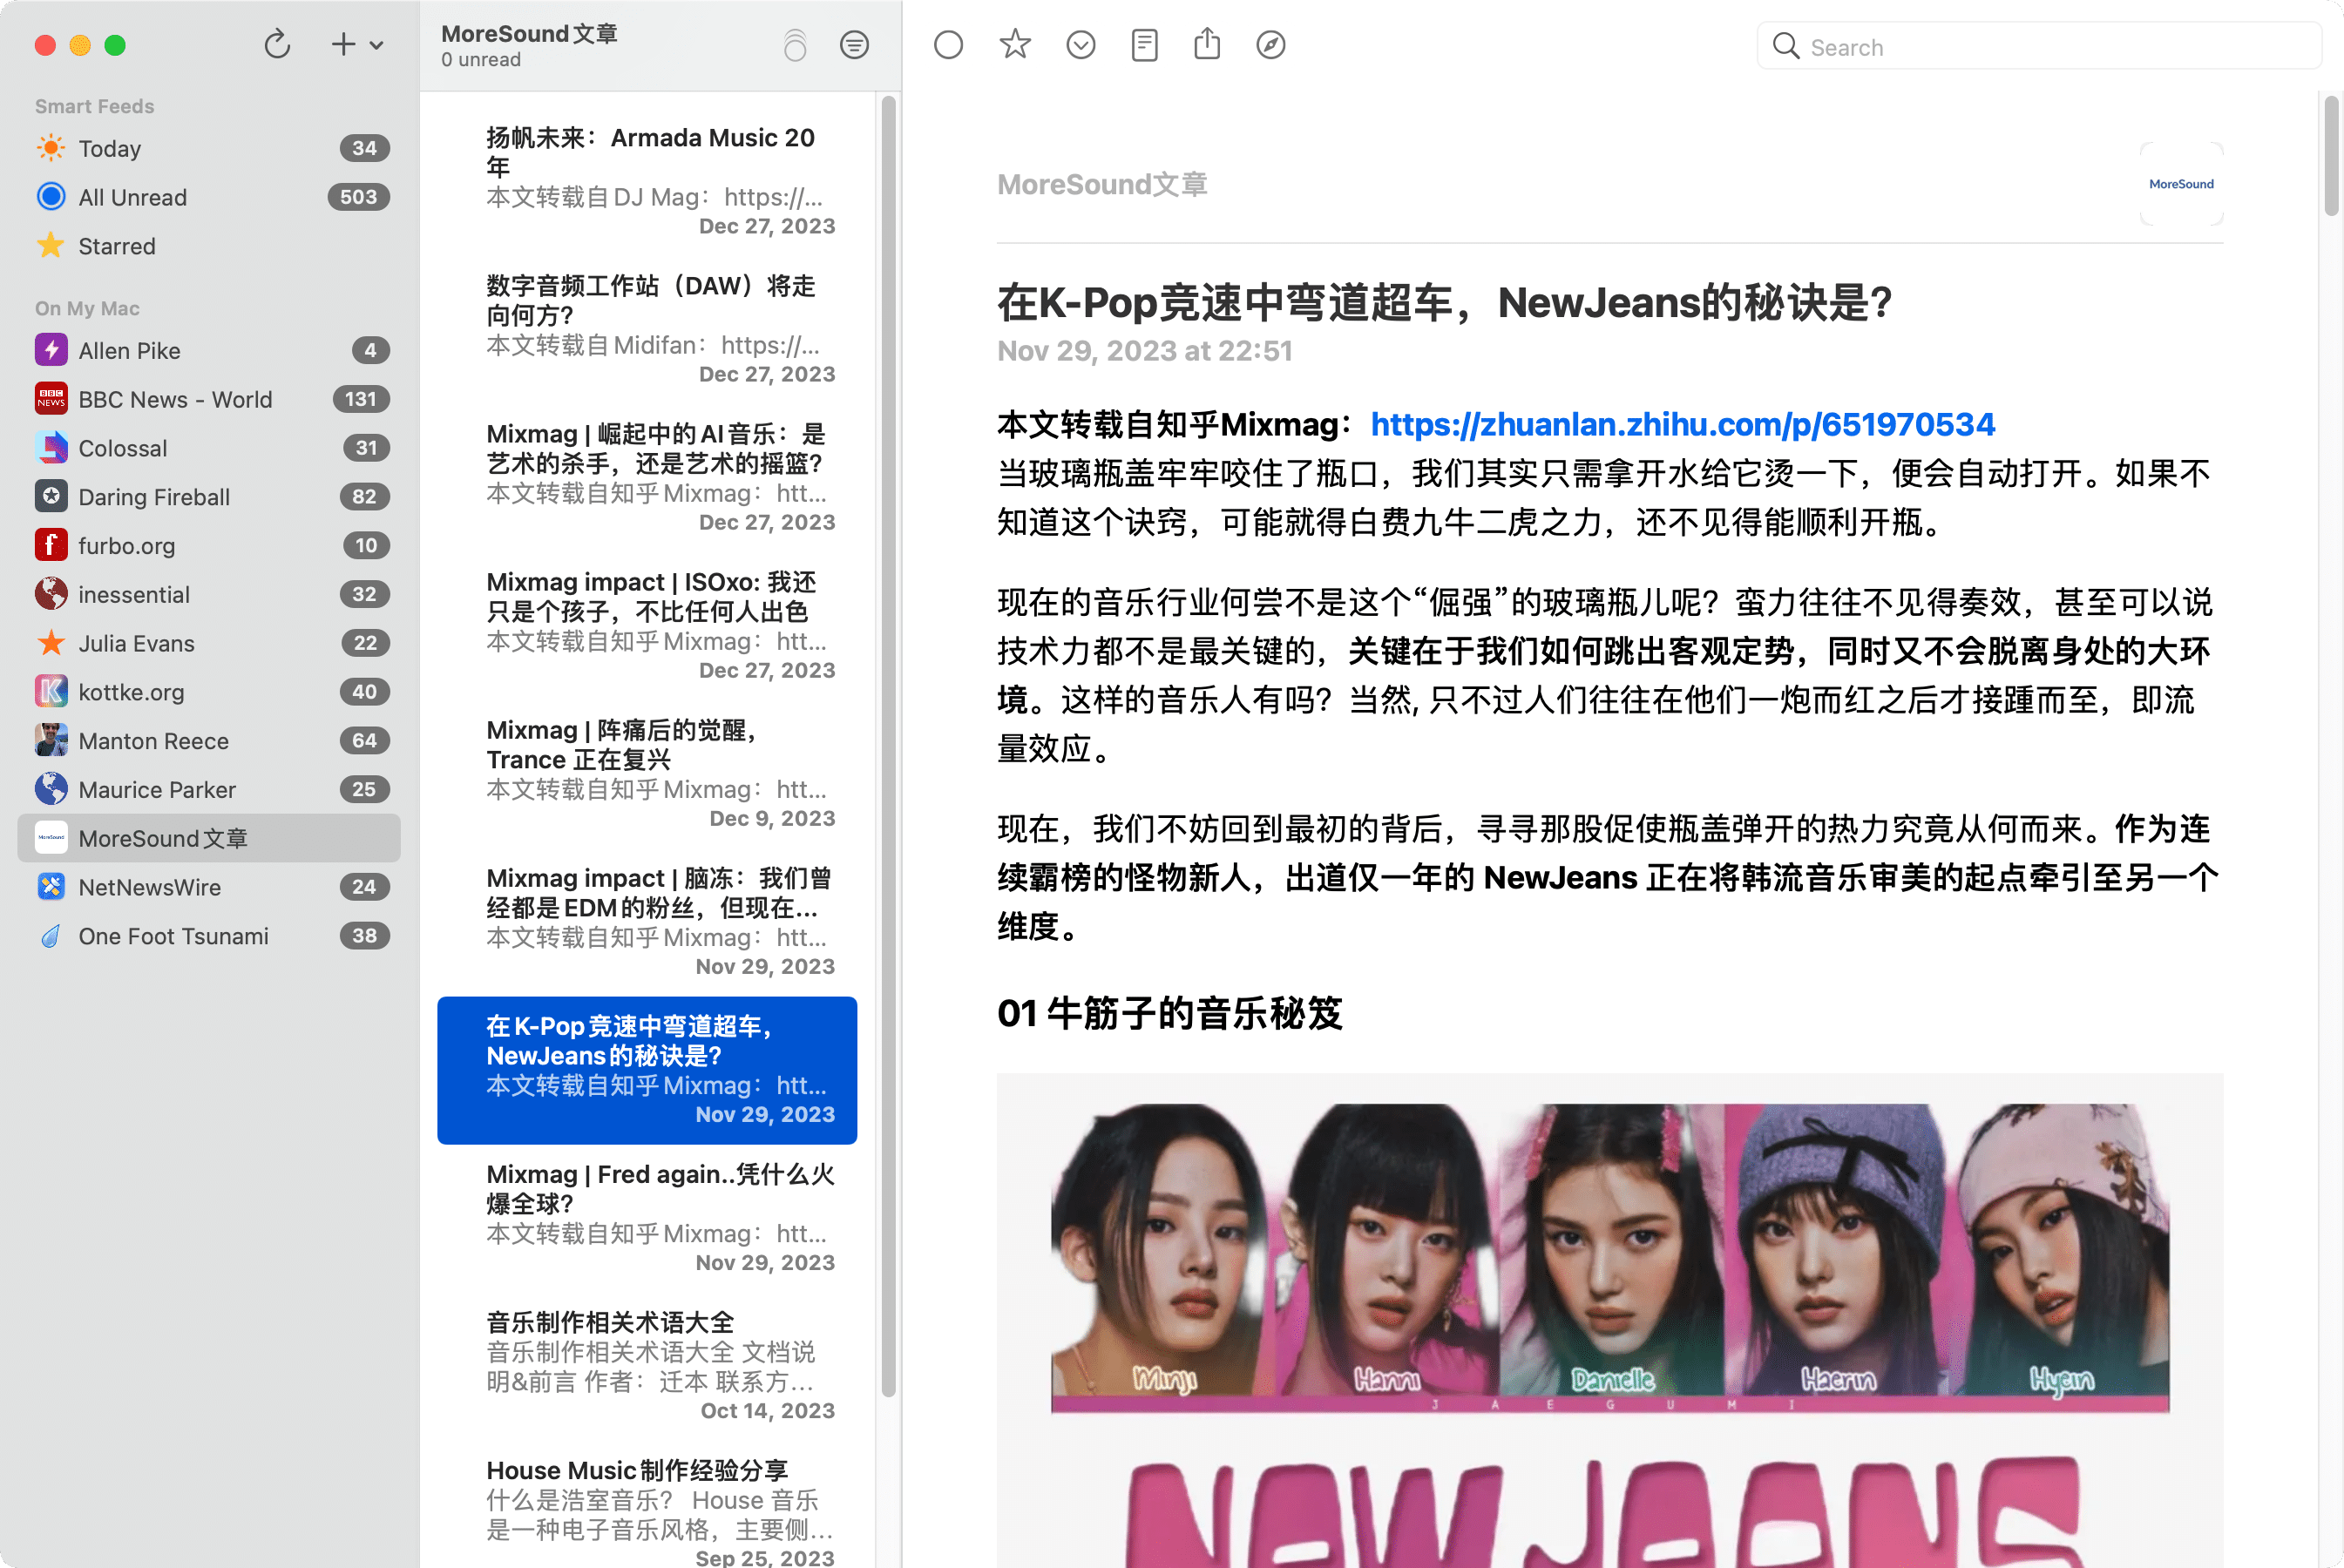The width and height of the screenshot is (2344, 1568).
Task: Click the Maurice Parker feed icon
Action: 51,789
